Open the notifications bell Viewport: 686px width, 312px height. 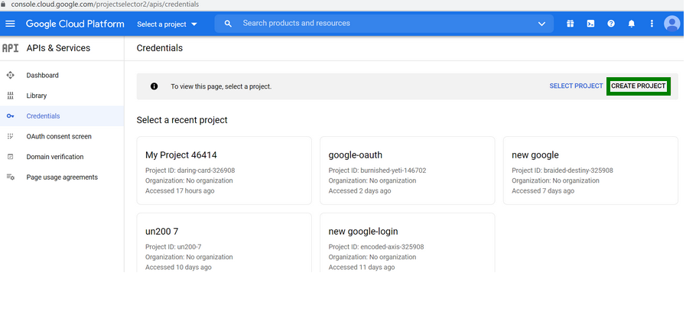[x=631, y=24]
